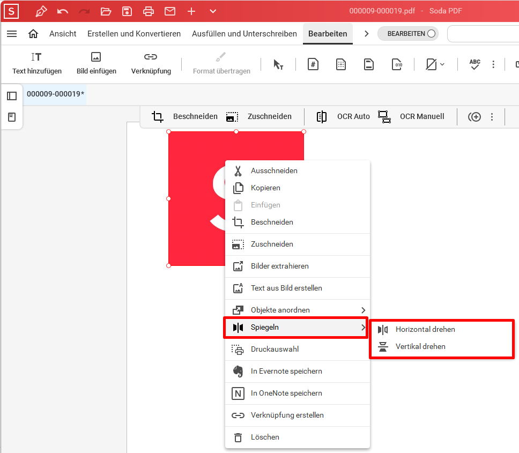Click OCR Auto button

point(343,116)
